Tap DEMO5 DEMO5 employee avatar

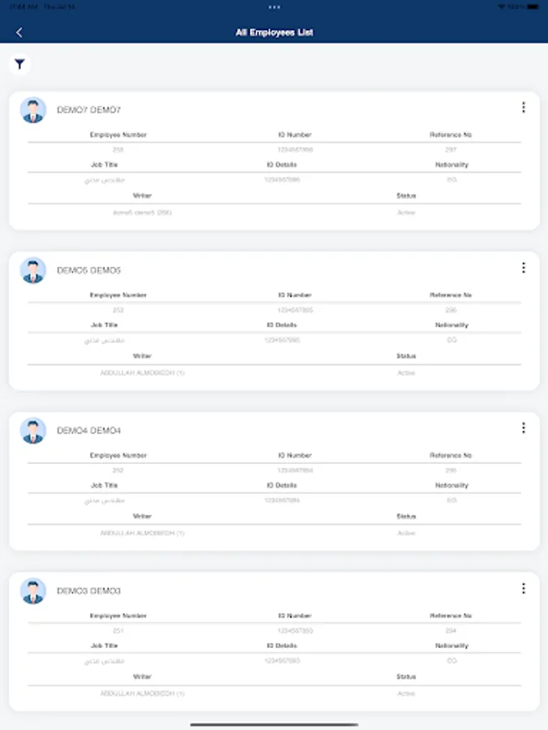pyautogui.click(x=33, y=271)
